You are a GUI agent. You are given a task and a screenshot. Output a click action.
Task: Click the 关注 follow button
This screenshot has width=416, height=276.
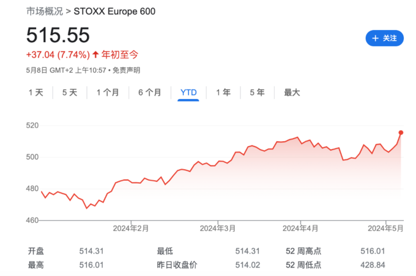(x=384, y=38)
